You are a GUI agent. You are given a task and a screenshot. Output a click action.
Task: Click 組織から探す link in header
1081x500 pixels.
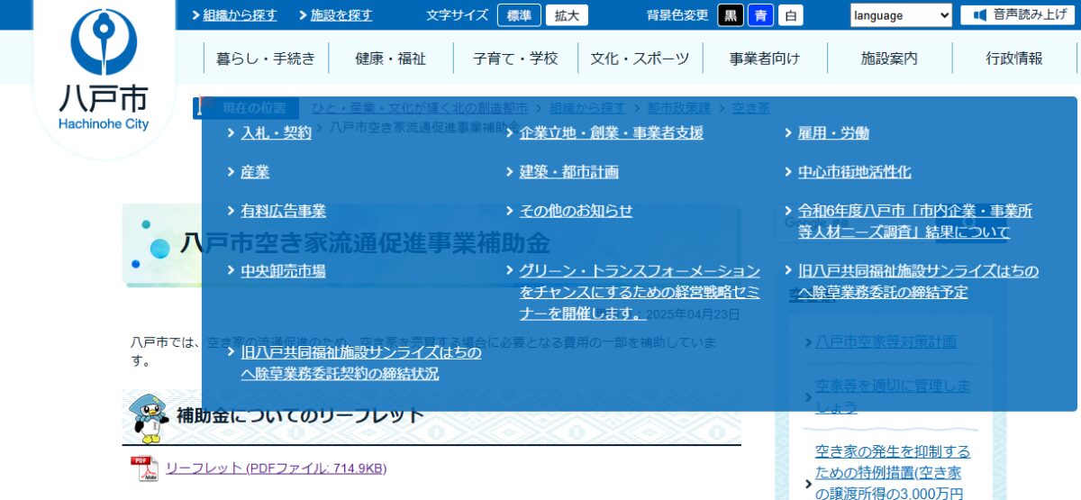point(240,15)
